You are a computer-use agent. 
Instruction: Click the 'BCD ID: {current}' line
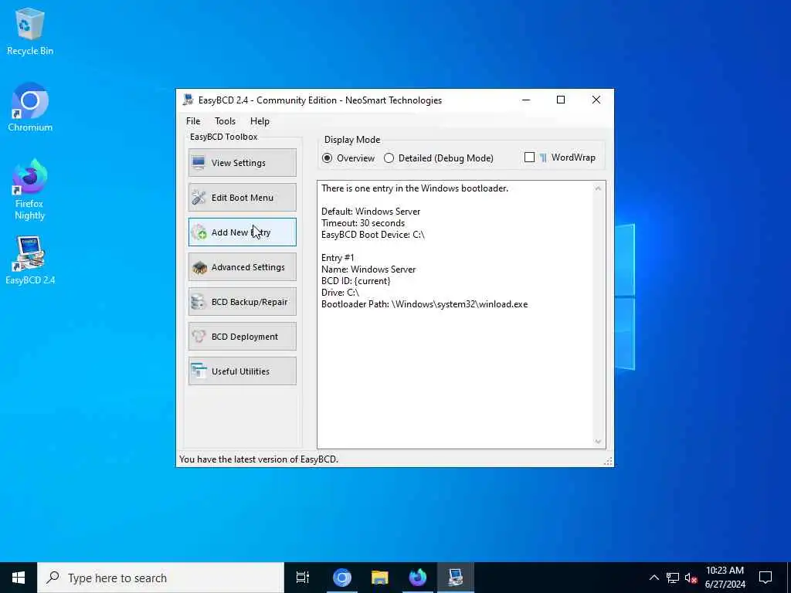[355, 281]
